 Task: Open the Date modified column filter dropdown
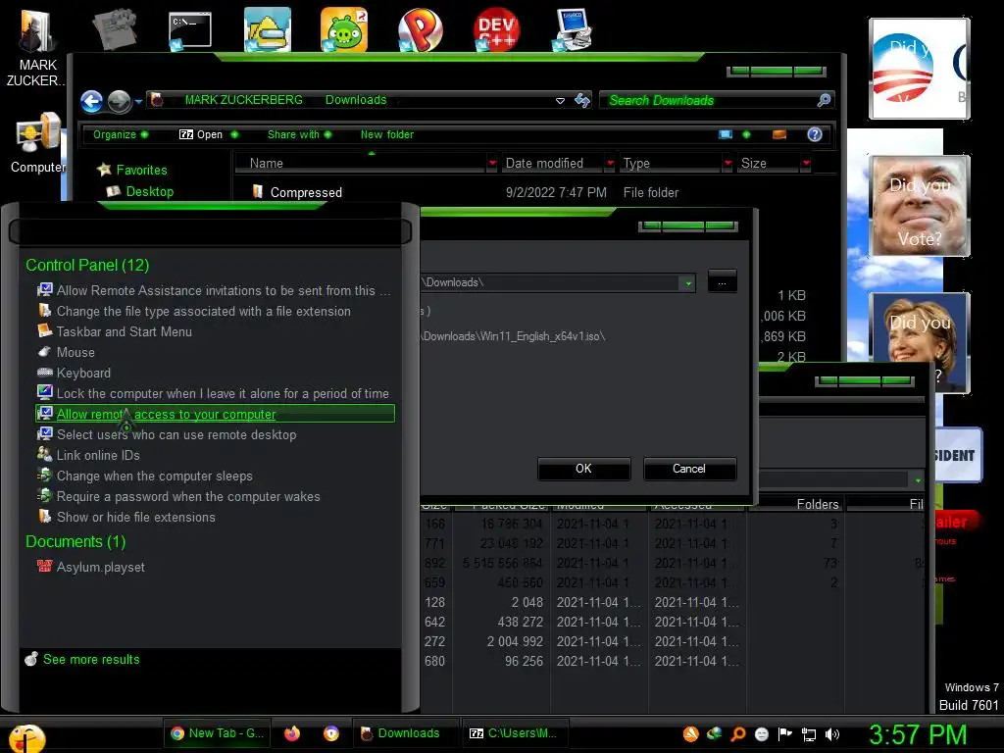(x=610, y=164)
